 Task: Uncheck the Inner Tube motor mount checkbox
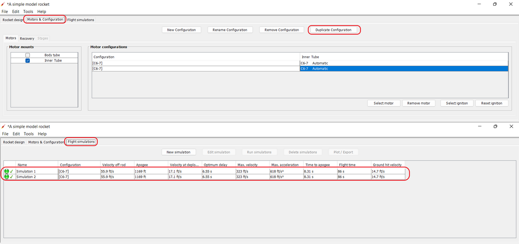[27, 61]
